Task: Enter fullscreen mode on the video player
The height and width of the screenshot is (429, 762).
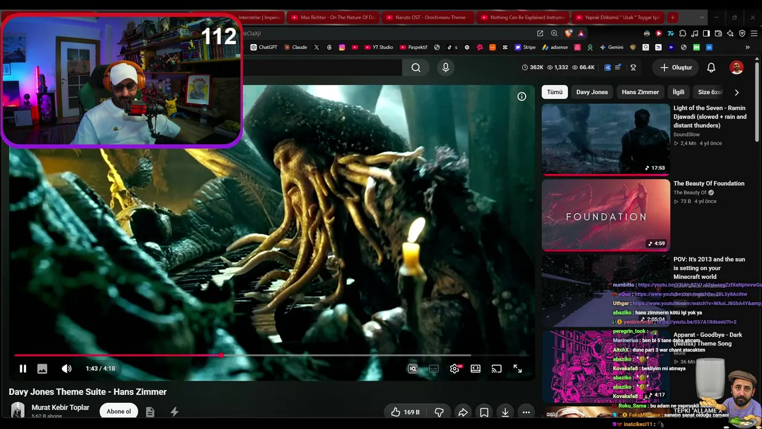Action: click(518, 369)
